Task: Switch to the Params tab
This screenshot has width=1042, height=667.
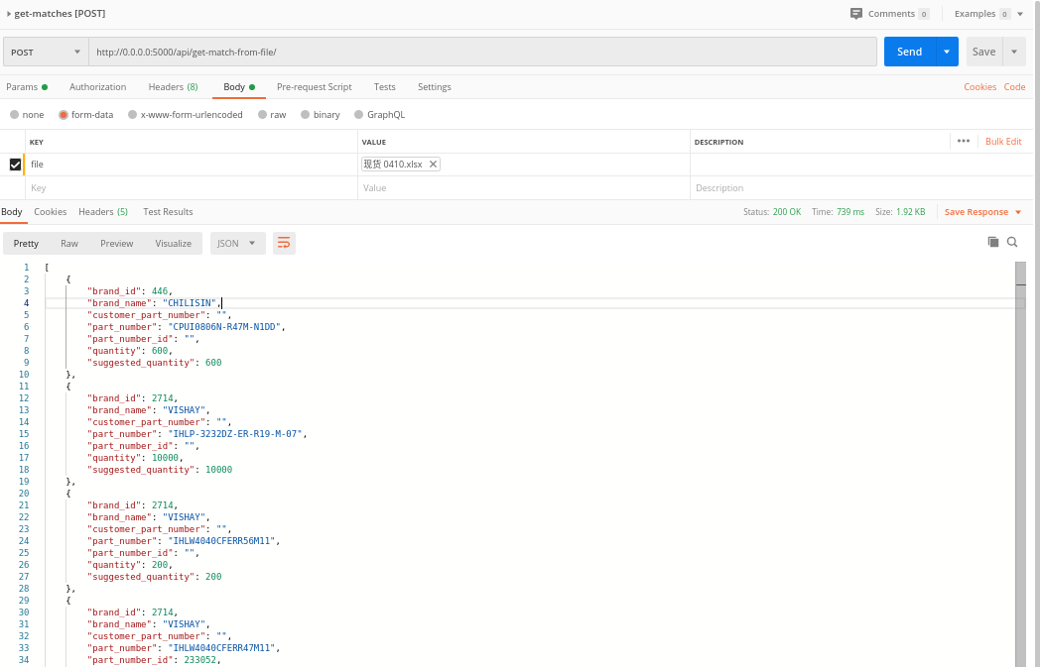Action: pyautogui.click(x=27, y=87)
